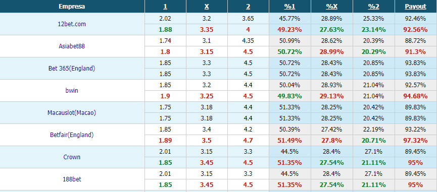Sort by the '1' column header

click(x=165, y=7)
